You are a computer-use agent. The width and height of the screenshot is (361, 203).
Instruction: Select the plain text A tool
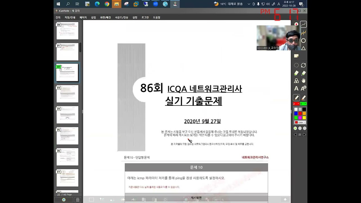tap(296, 89)
